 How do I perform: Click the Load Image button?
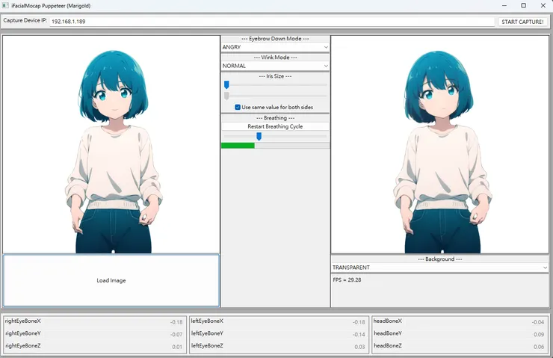111,281
